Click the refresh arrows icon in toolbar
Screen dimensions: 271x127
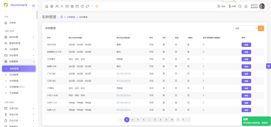[x=87, y=6]
